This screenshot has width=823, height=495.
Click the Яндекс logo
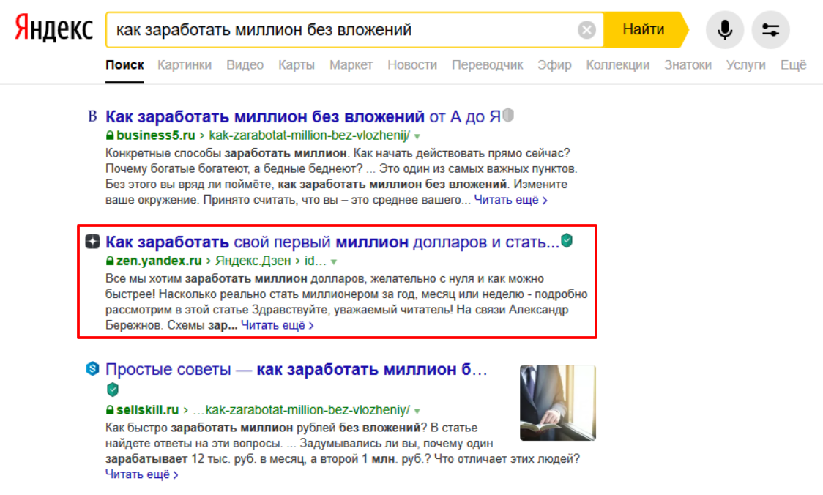tap(53, 29)
